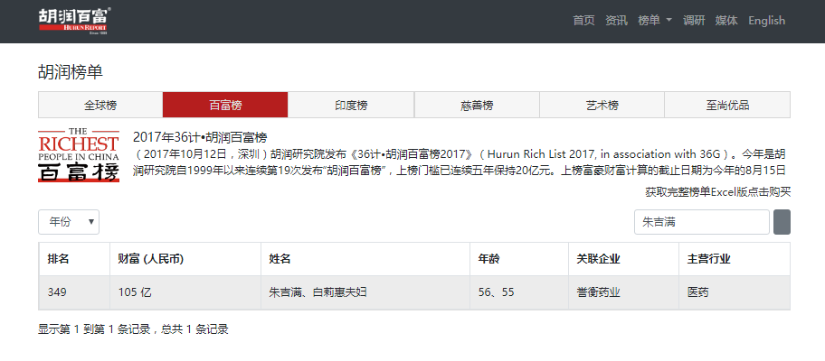
Task: Click the 姓名 column header
Action: point(365,259)
